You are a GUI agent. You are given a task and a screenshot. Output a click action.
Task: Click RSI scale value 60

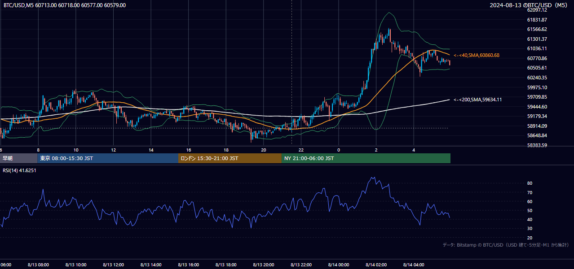[530, 202]
